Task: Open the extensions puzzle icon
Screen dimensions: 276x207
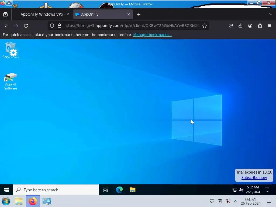Action: point(260,26)
